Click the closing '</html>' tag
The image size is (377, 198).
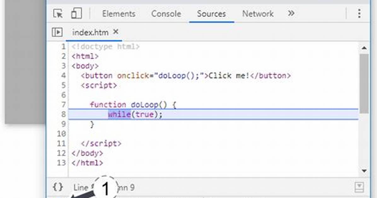[x=87, y=163]
